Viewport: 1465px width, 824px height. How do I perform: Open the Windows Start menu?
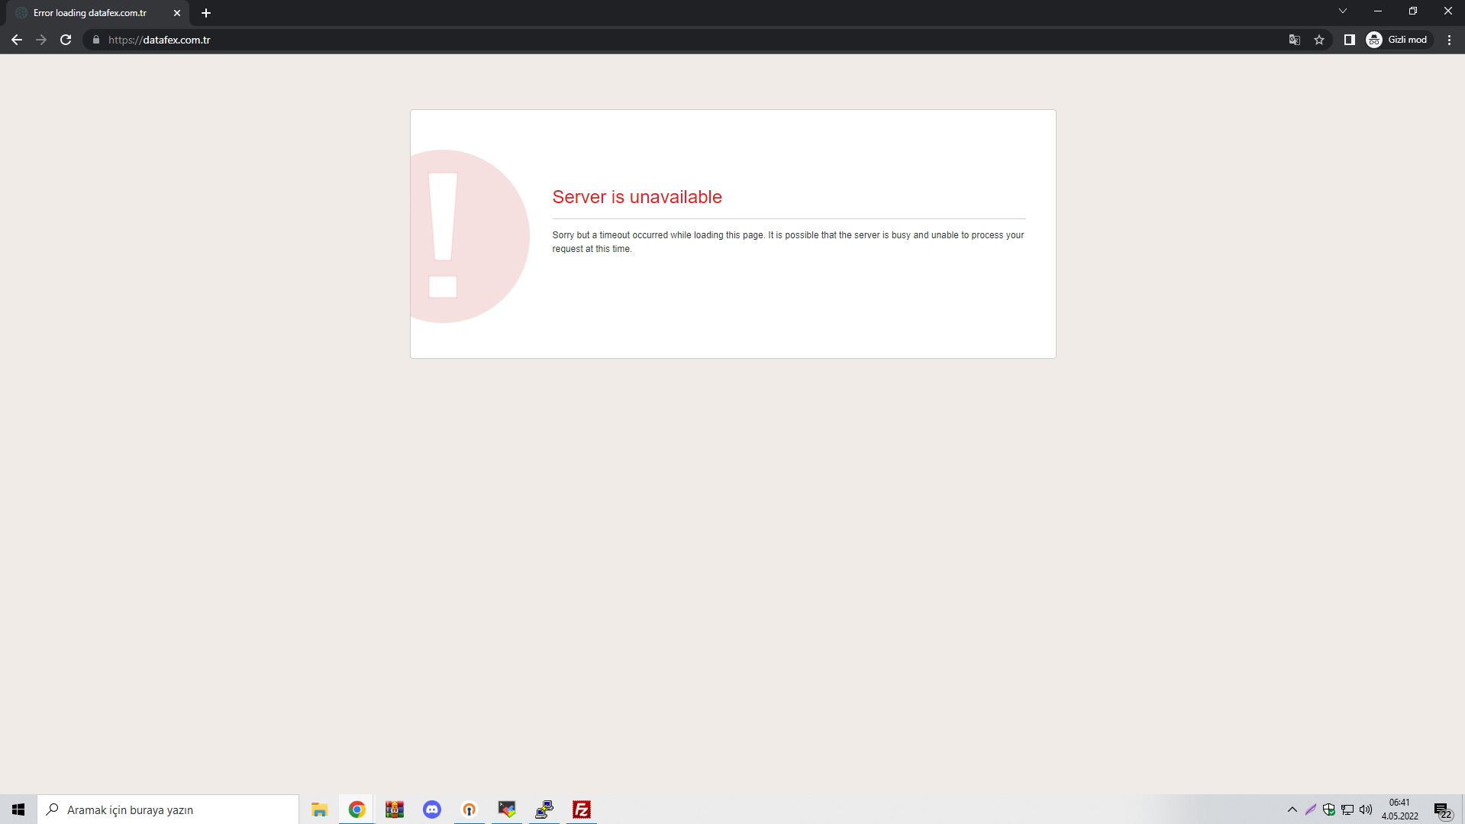click(18, 809)
